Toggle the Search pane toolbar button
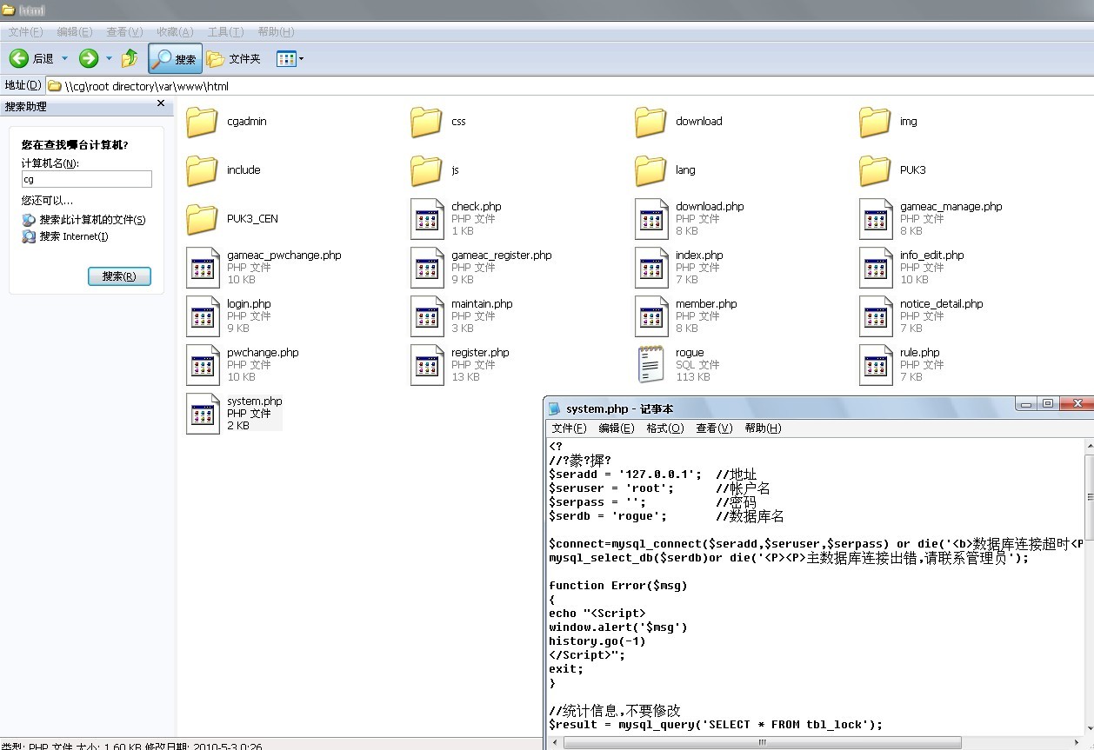 [175, 58]
